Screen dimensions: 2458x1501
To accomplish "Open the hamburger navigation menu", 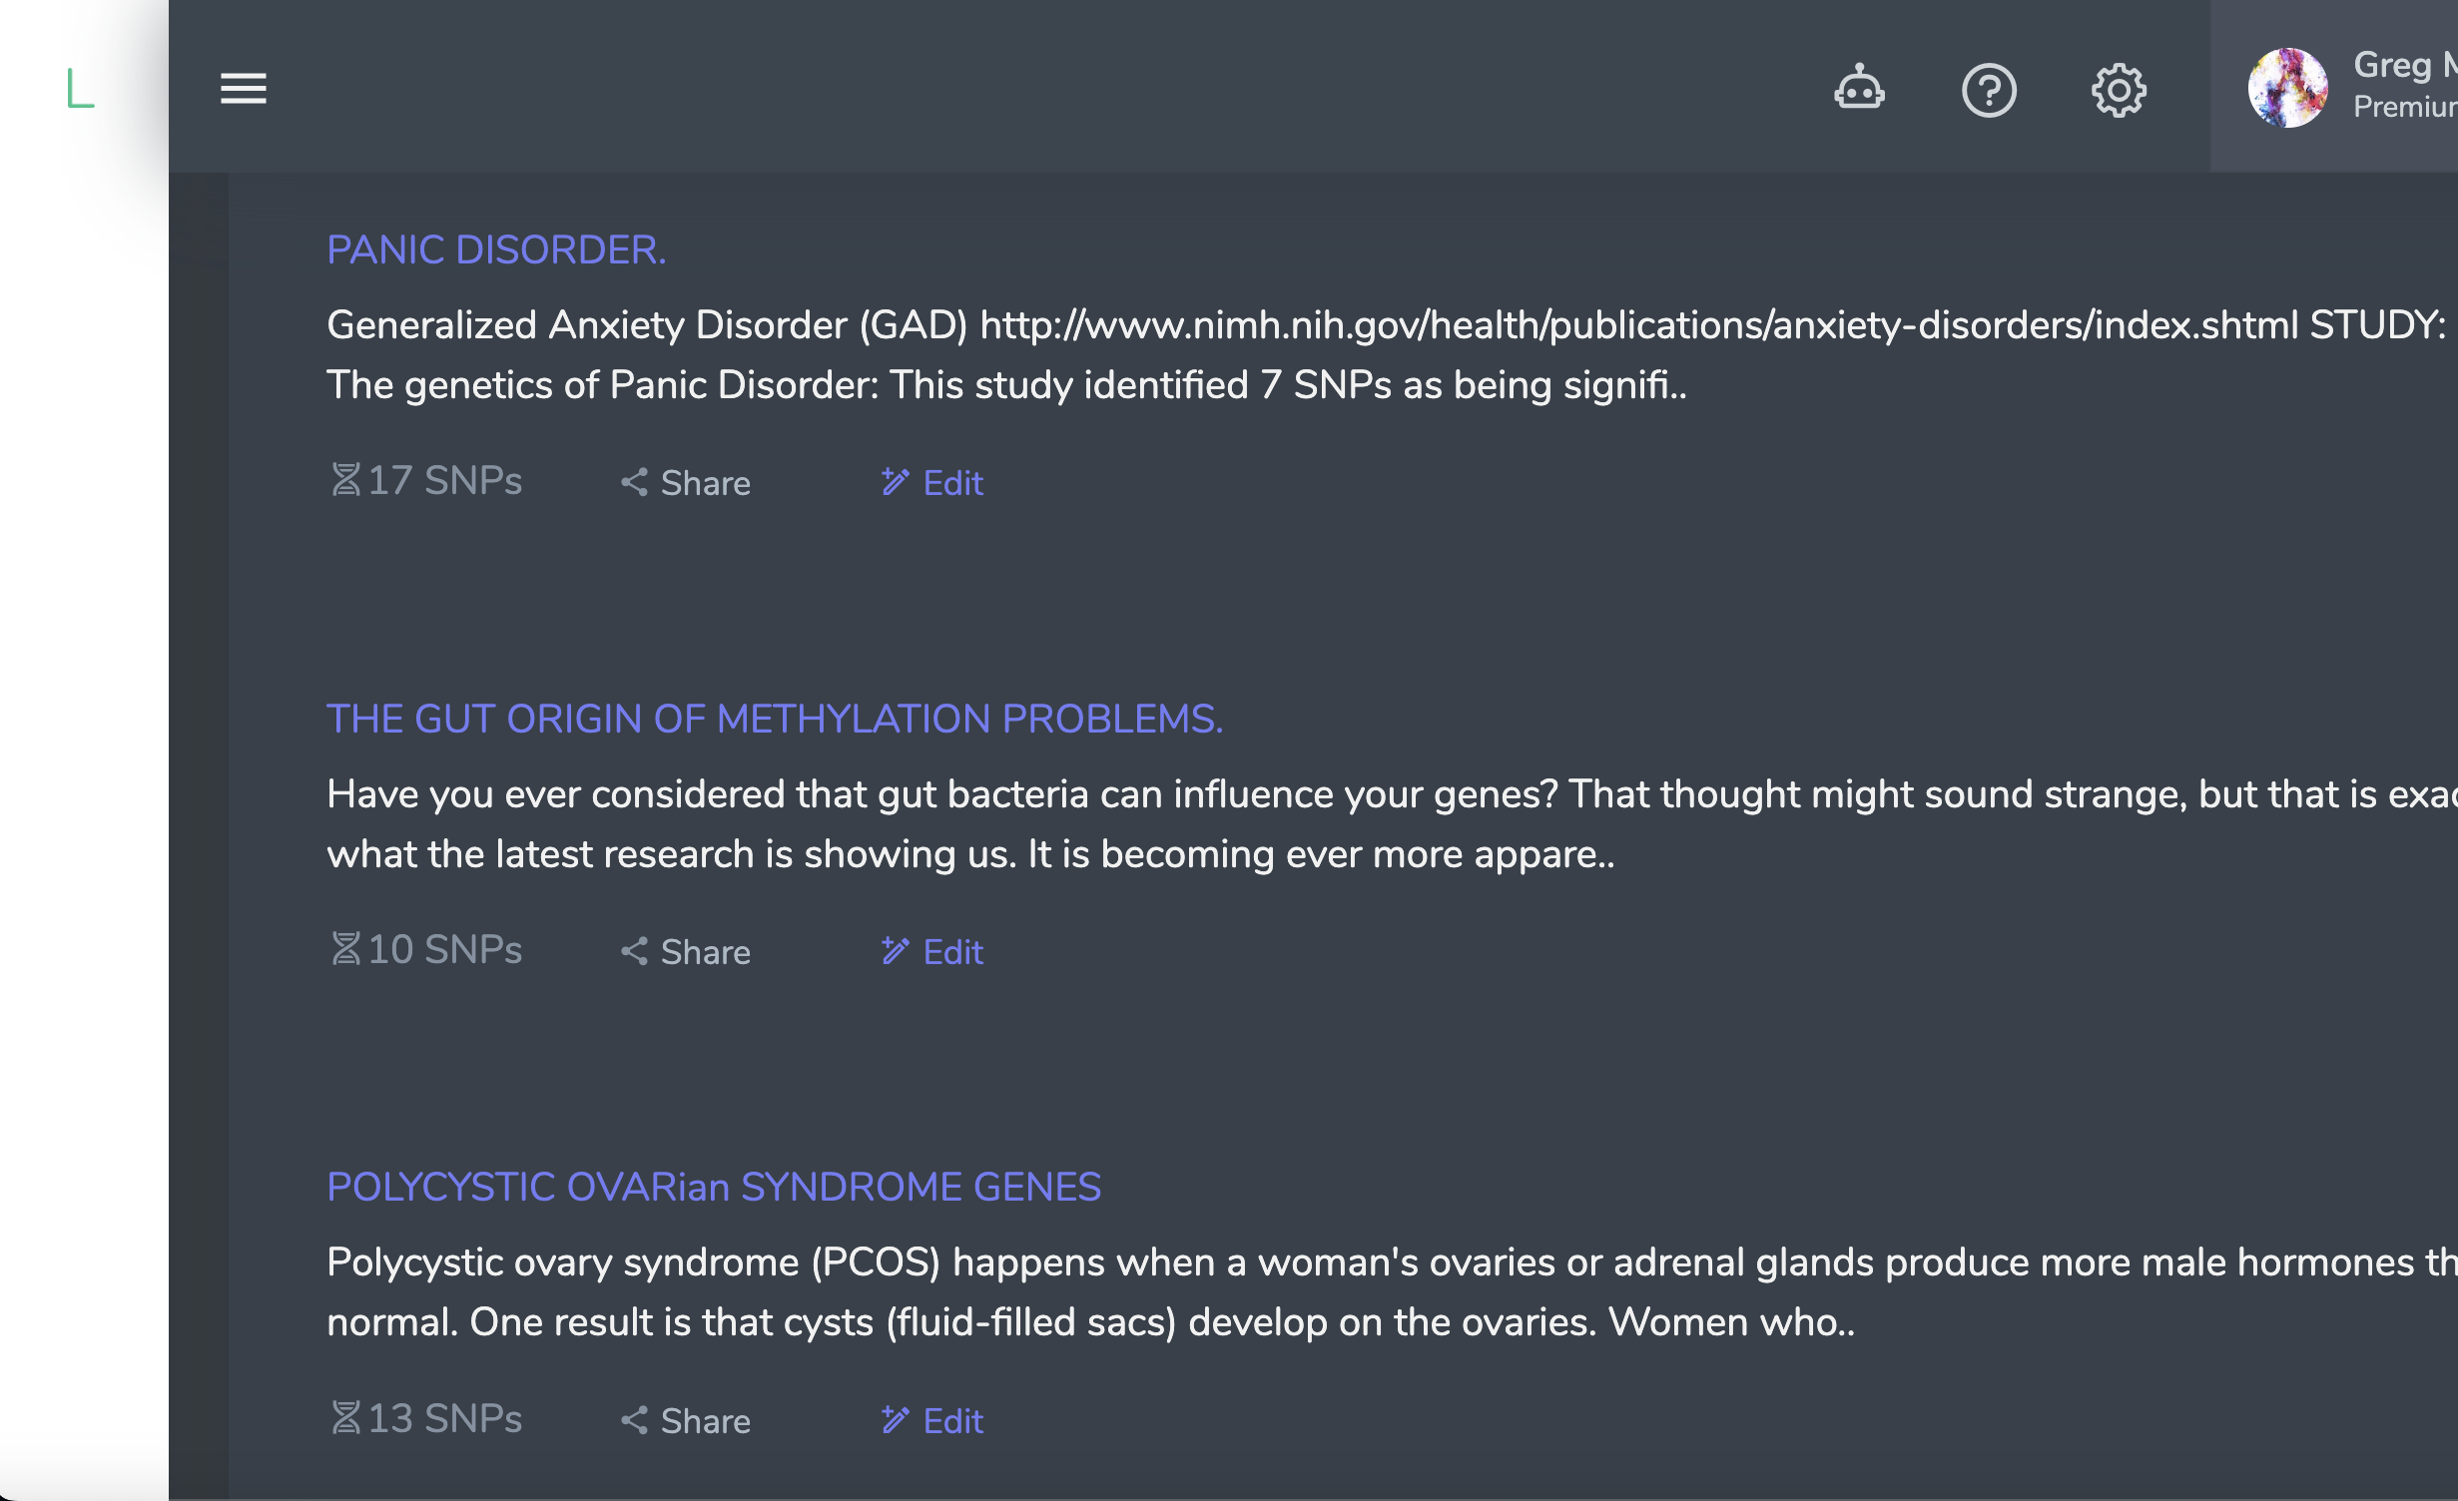I will click(243, 89).
